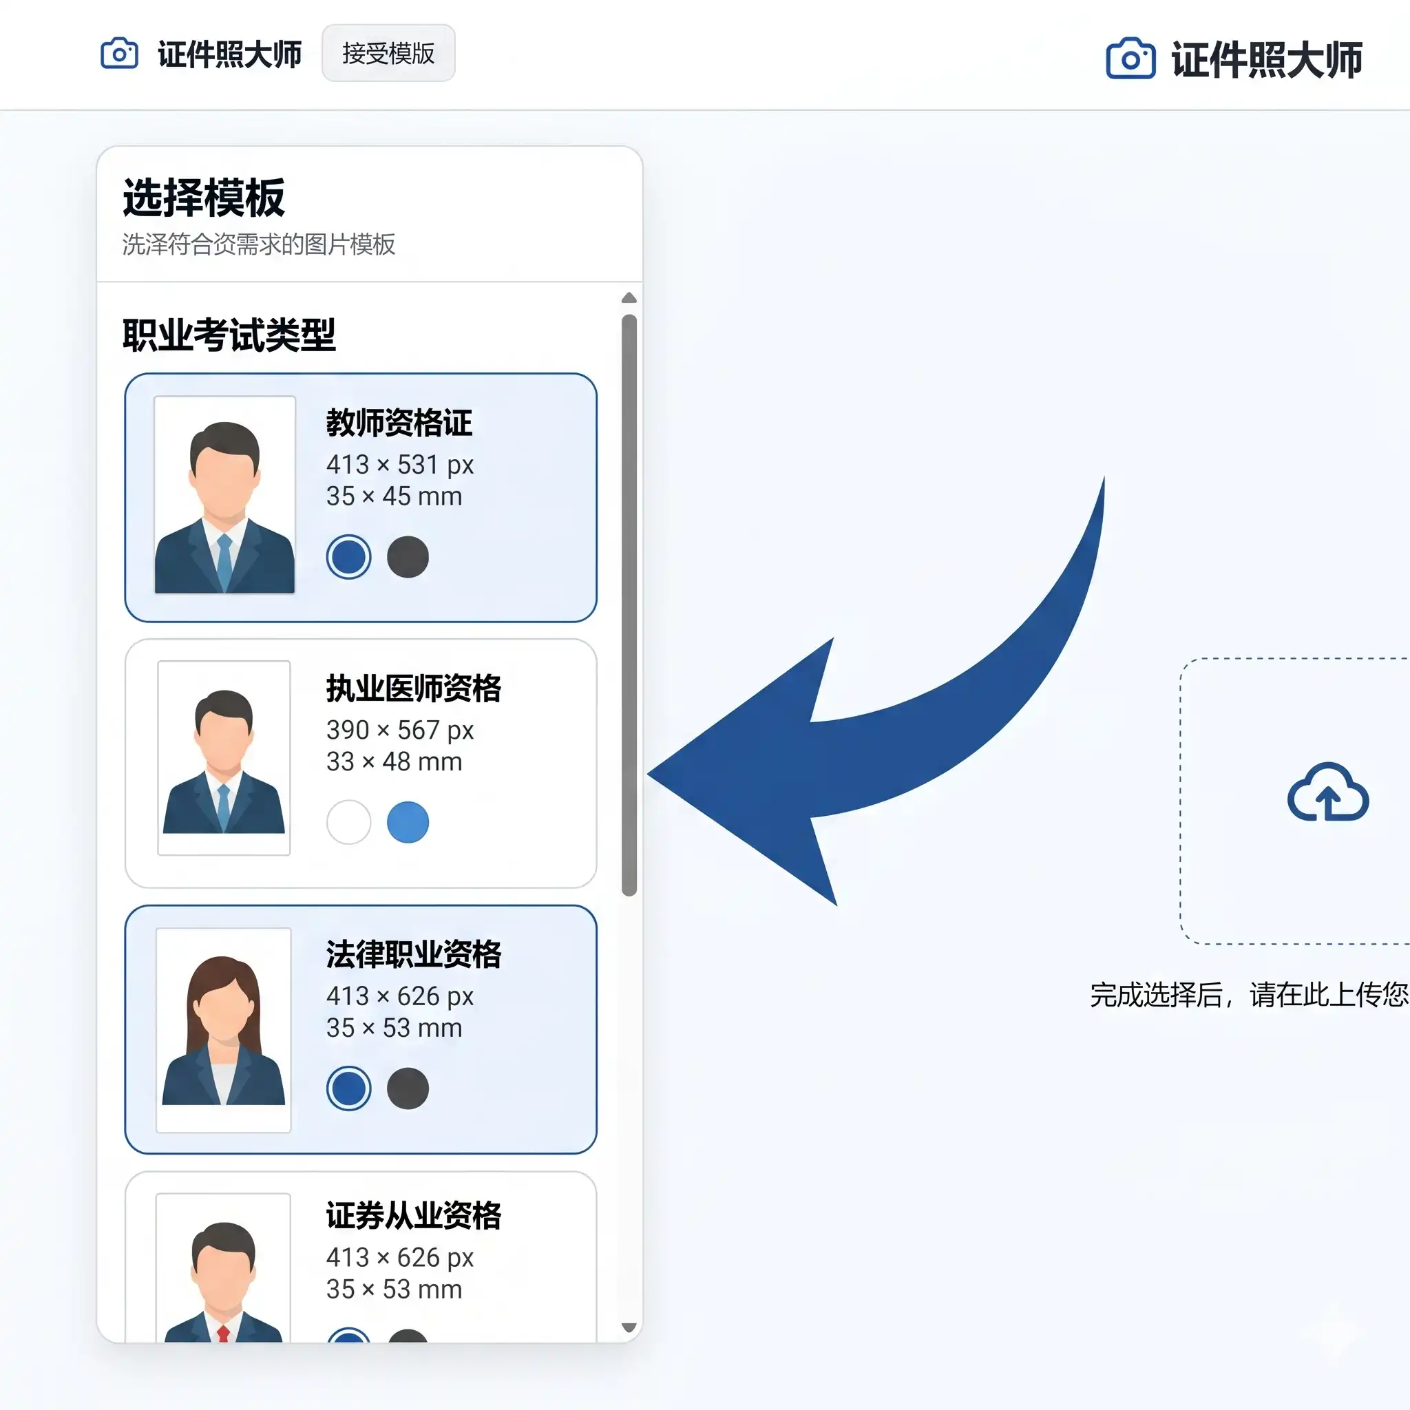Choose light blue swatch for 执业医师资格

[408, 822]
